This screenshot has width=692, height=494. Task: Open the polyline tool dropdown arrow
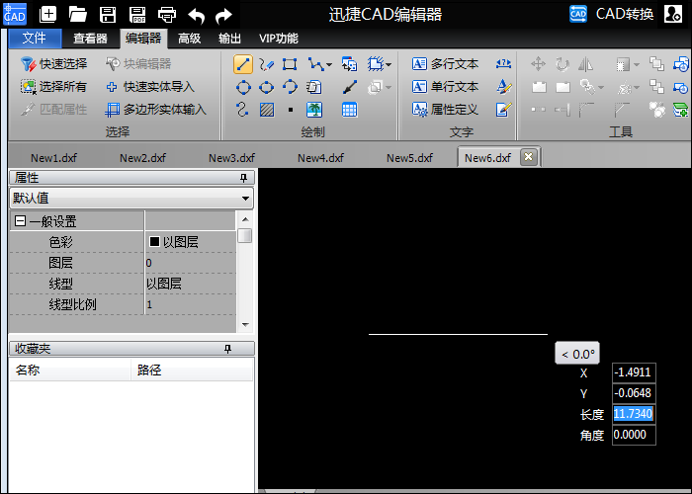coord(329,65)
